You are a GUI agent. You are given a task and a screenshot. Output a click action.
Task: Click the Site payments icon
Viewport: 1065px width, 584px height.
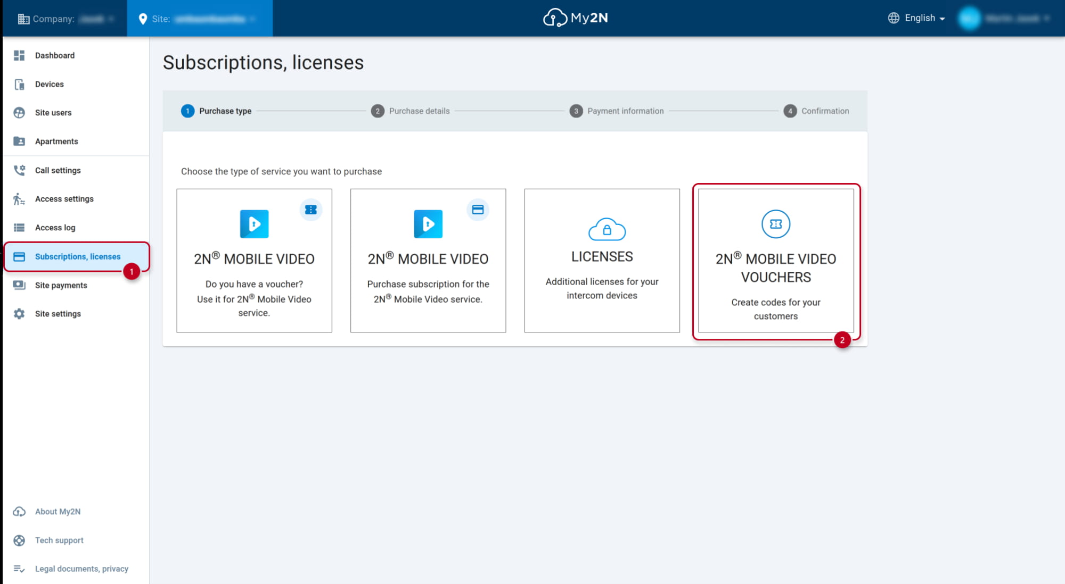click(19, 285)
